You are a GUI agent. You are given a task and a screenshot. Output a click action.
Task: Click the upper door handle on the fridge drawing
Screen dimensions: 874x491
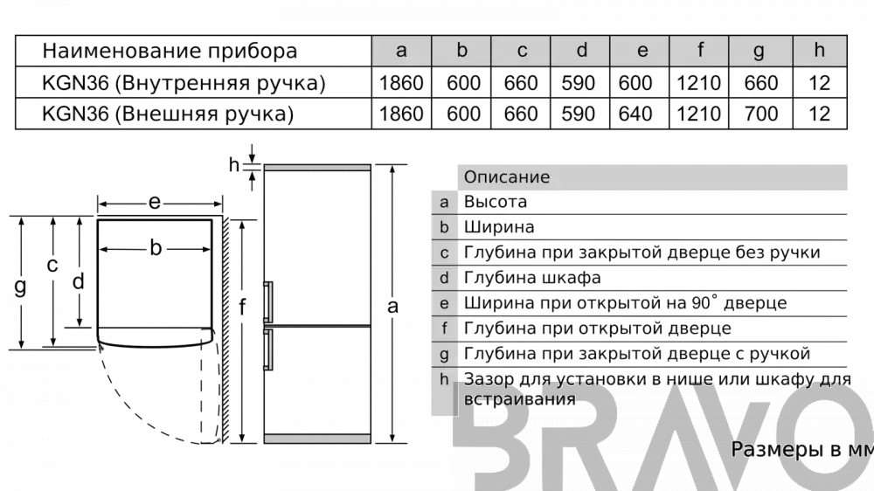268,301
